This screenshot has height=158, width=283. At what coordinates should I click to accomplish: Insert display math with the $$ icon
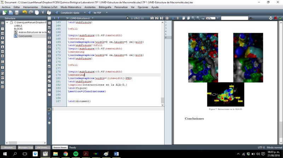(x=49, y=72)
